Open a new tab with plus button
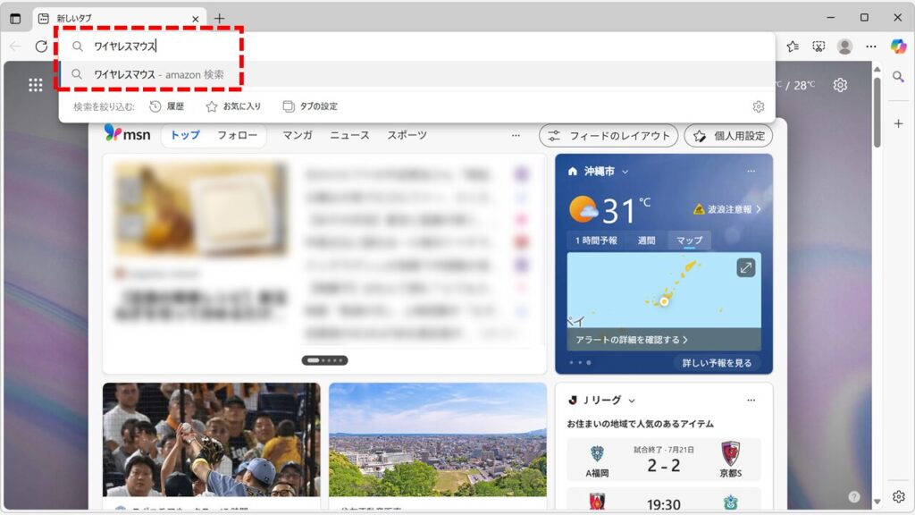The height and width of the screenshot is (515, 915). (x=220, y=19)
